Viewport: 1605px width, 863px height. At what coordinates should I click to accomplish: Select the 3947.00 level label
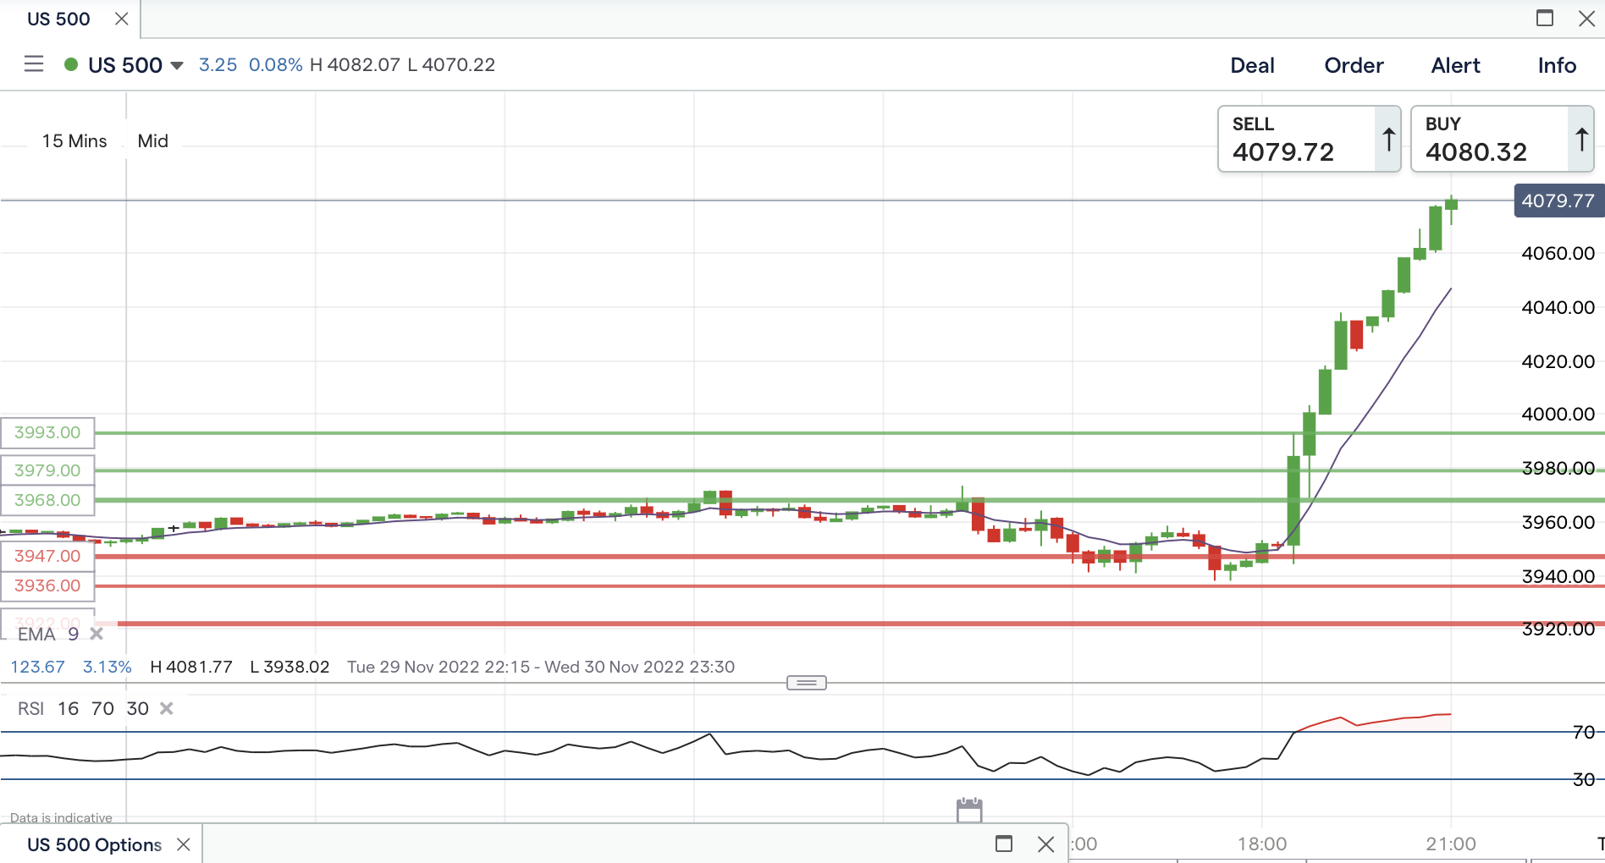pos(47,556)
